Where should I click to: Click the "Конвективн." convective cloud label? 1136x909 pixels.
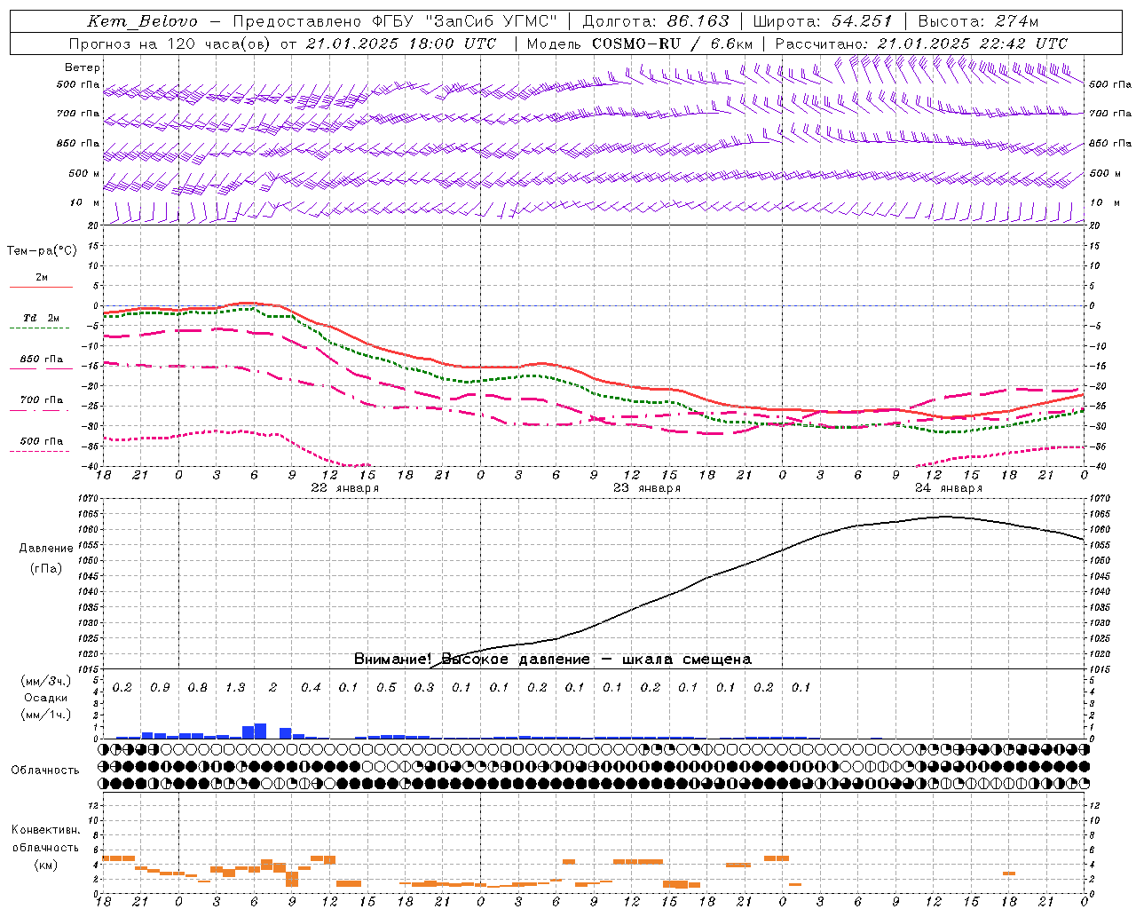[46, 830]
